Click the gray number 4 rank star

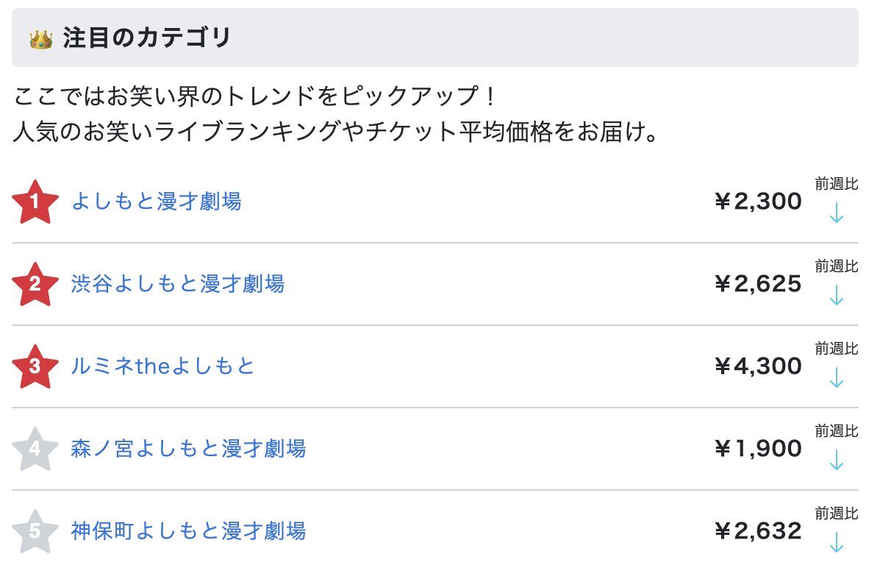(35, 450)
